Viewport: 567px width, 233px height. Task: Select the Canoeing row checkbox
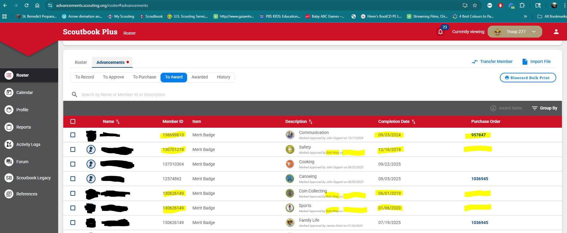click(x=73, y=179)
